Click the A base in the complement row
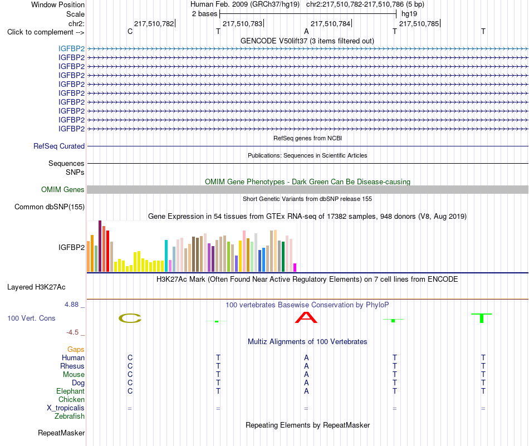Screen dimensions: 529x446 pyautogui.click(x=306, y=31)
